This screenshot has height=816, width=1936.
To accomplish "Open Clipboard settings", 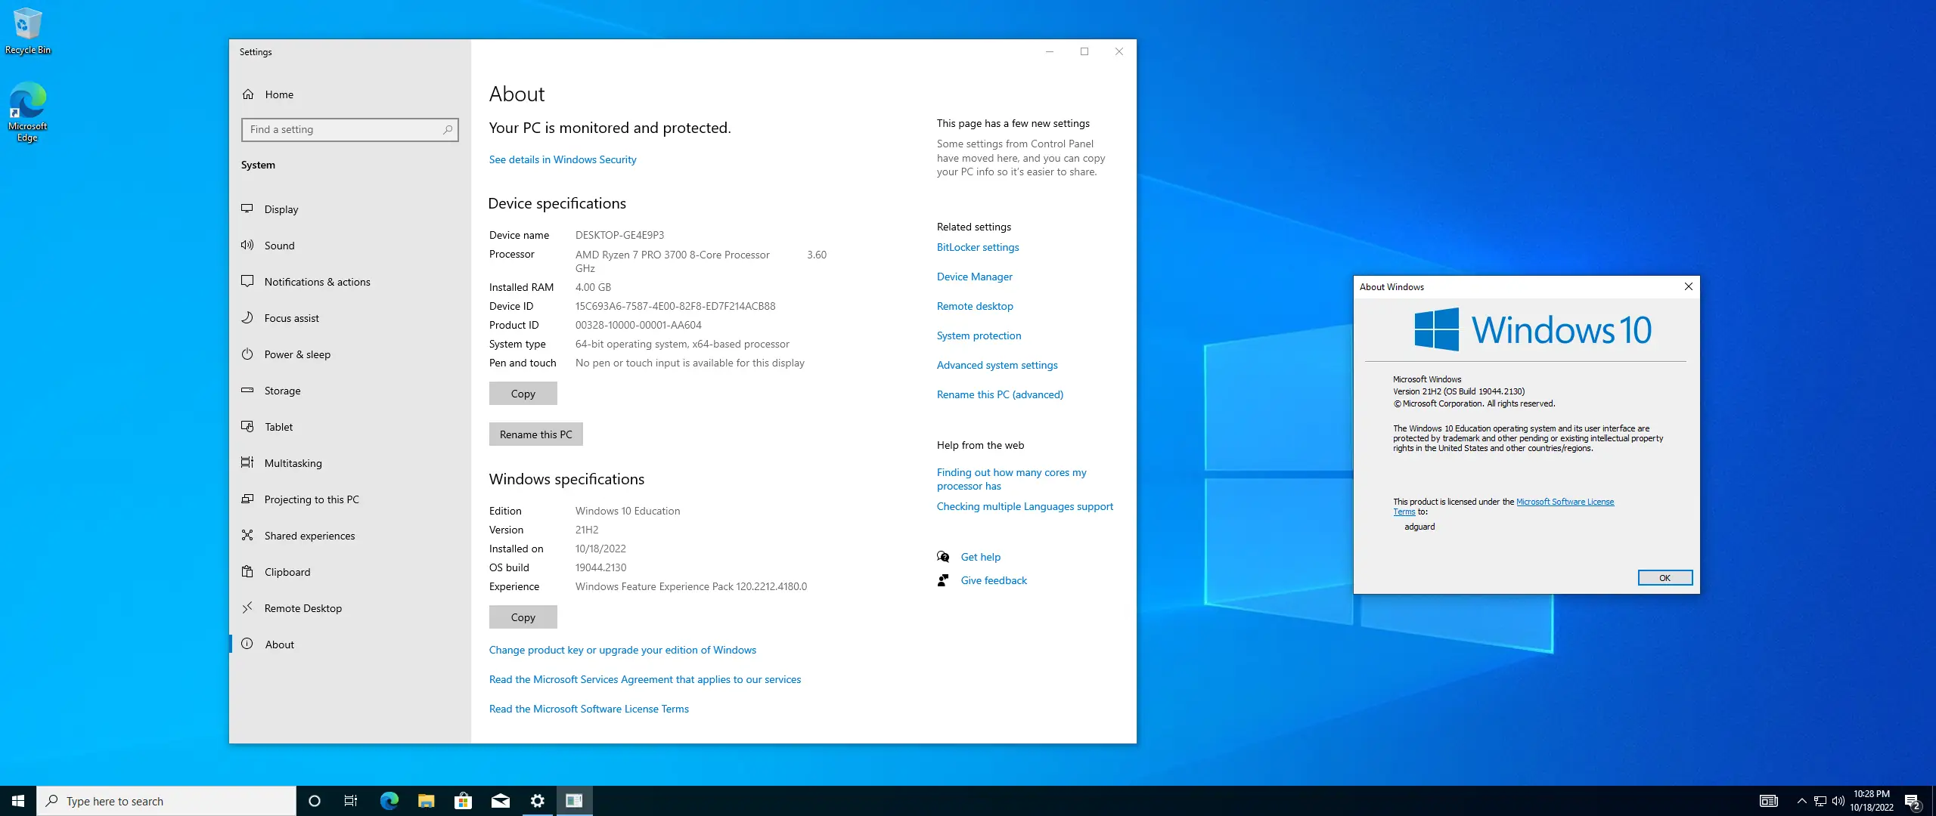I will [287, 571].
